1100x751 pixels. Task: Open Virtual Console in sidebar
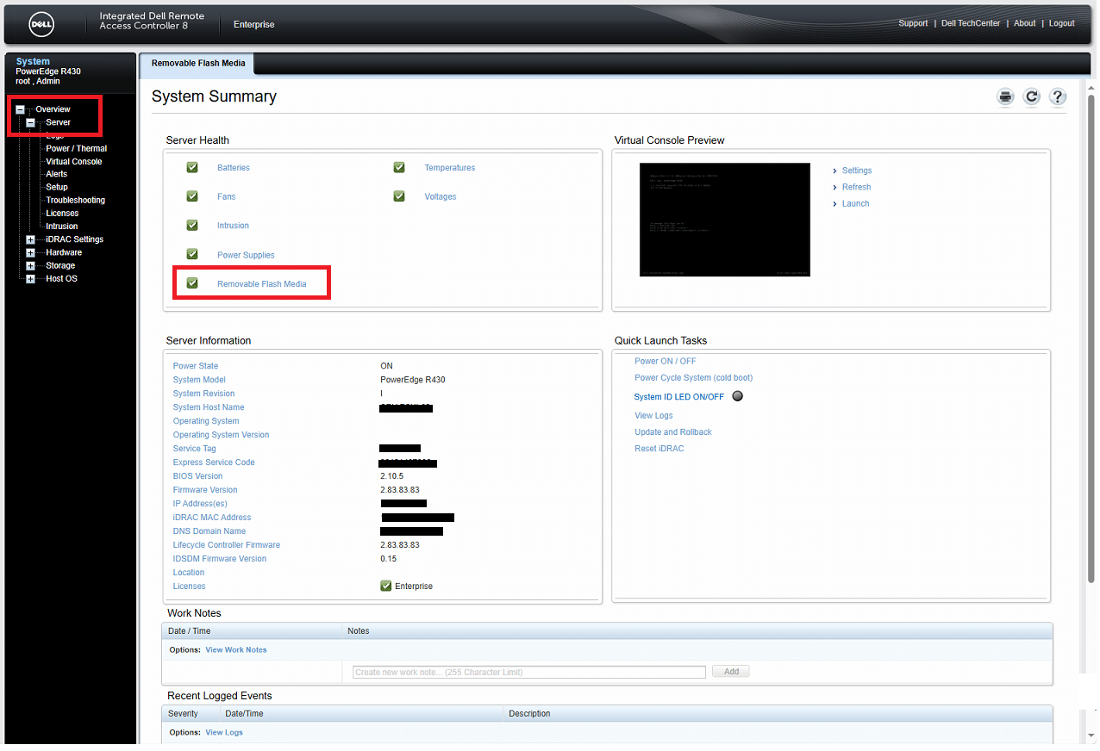tap(73, 161)
